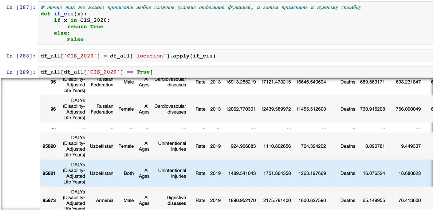This screenshot has height=212, width=437.
Task: Click the Russian comment line in the first cell
Action: pyautogui.click(x=201, y=7)
